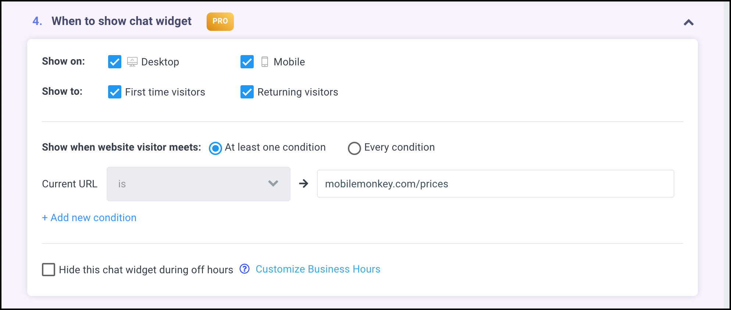
Task: Toggle Returning visitors checkbox
Action: (x=247, y=92)
